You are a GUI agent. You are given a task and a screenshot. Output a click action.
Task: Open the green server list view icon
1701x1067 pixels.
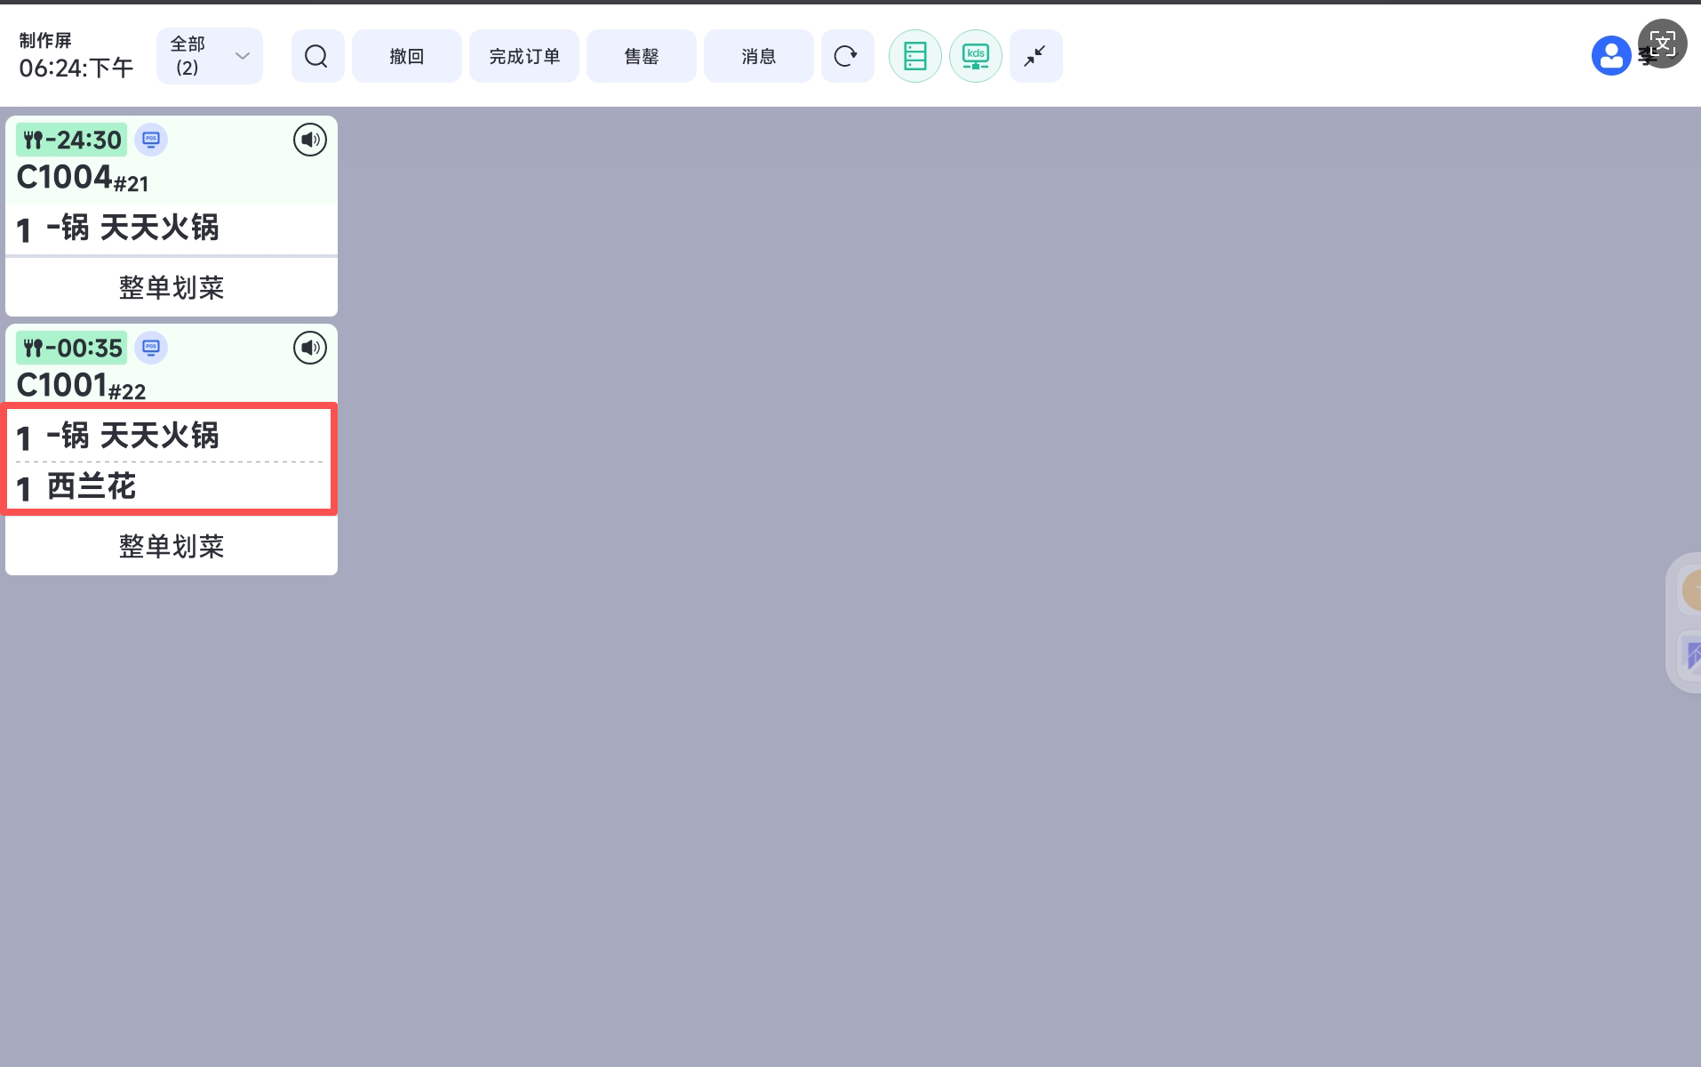[914, 56]
